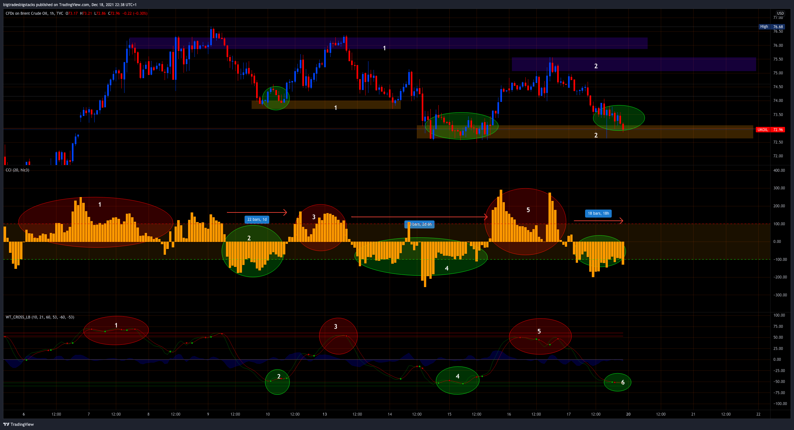
Task: Click the TradingView logo at bottom left
Action: click(18, 424)
